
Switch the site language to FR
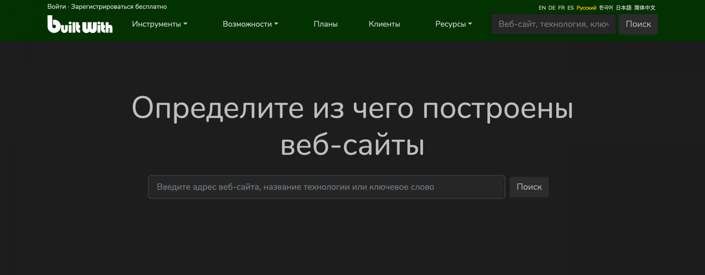click(561, 7)
